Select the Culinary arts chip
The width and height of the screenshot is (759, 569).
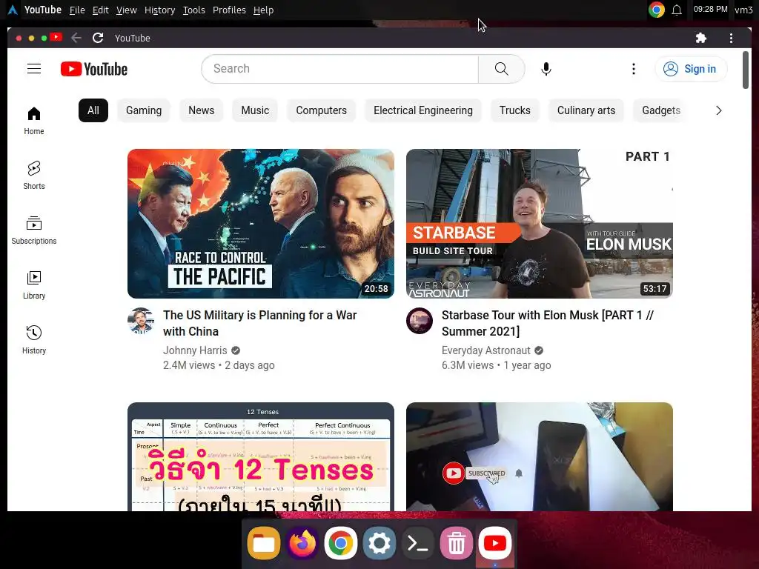pos(586,110)
